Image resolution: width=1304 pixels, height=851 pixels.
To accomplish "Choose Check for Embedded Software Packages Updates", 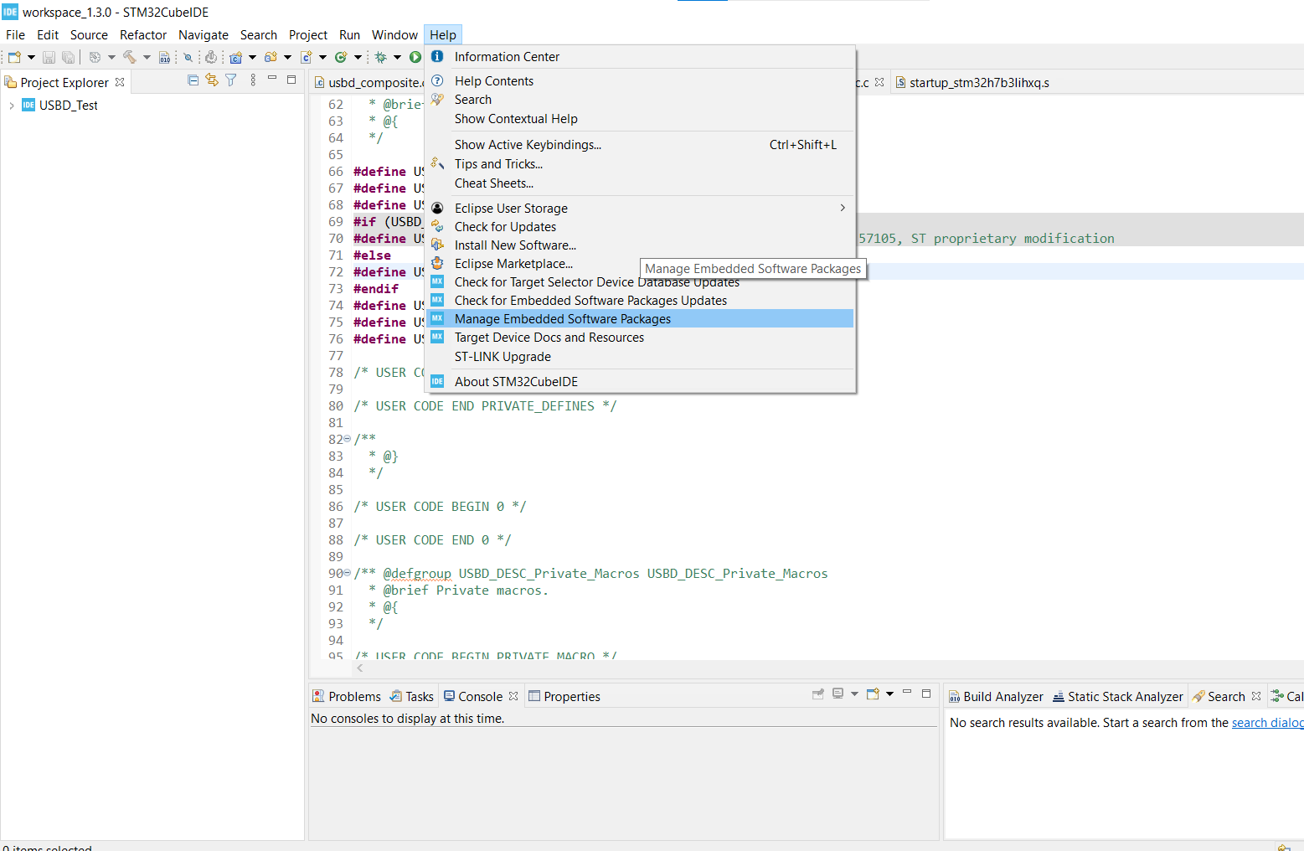I will (641, 301).
